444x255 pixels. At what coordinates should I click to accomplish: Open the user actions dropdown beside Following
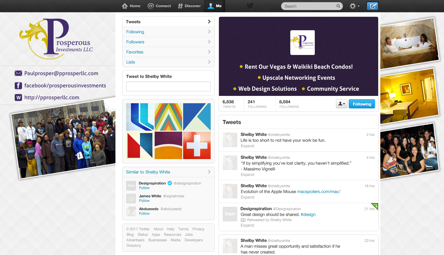tap(341, 104)
